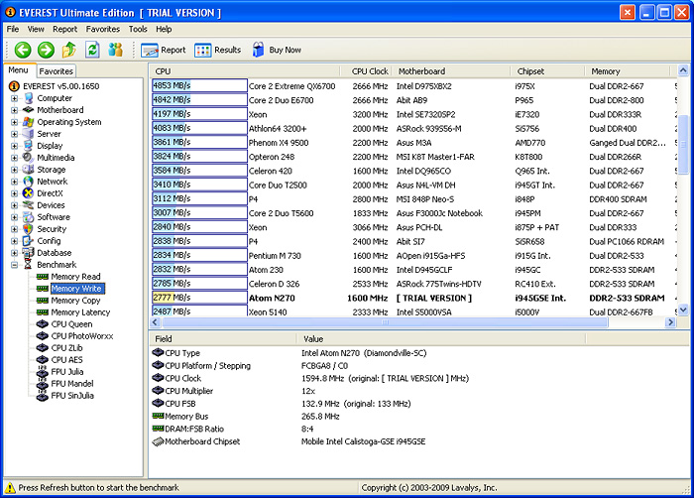
Task: Sort by the CPU Clock column header
Action: [366, 71]
